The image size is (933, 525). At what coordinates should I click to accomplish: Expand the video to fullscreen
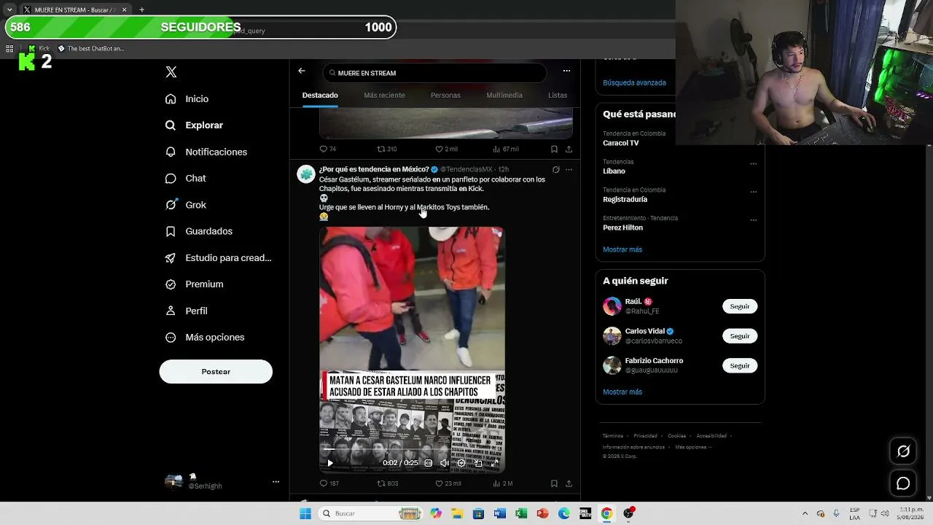click(x=494, y=463)
